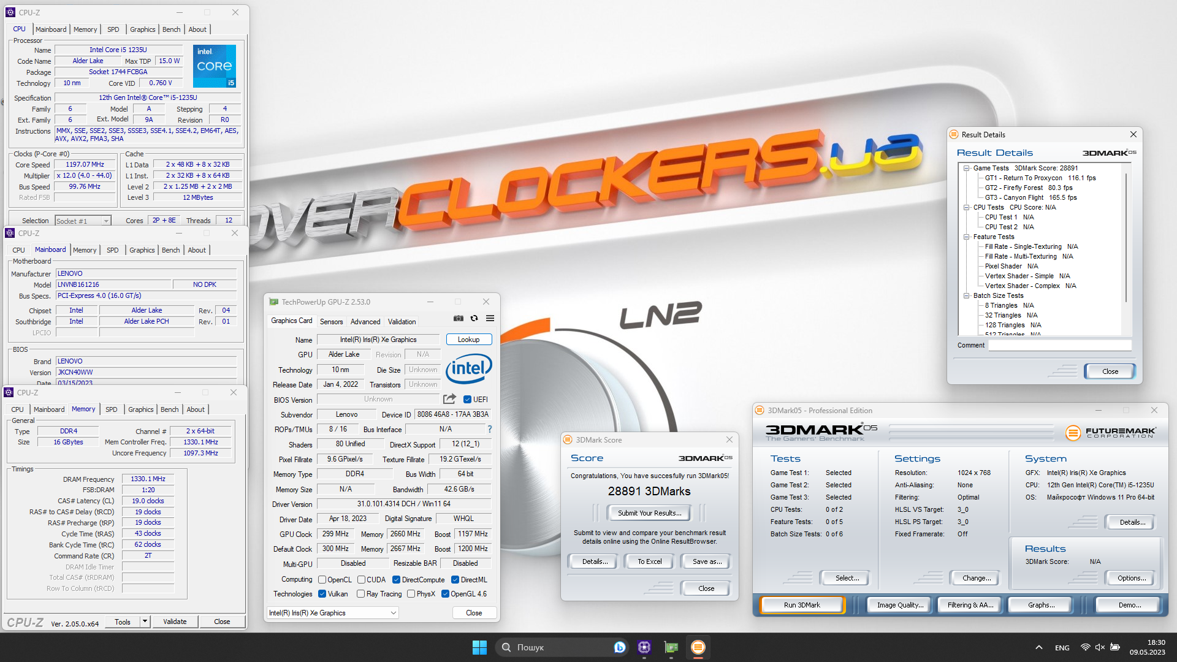Screen dimensions: 1177x662
Task: Collapse the CPU Tests tree node
Action: pos(967,207)
